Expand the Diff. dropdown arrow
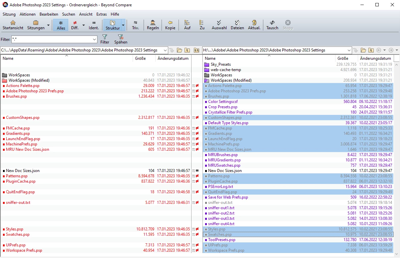 tap(83, 25)
